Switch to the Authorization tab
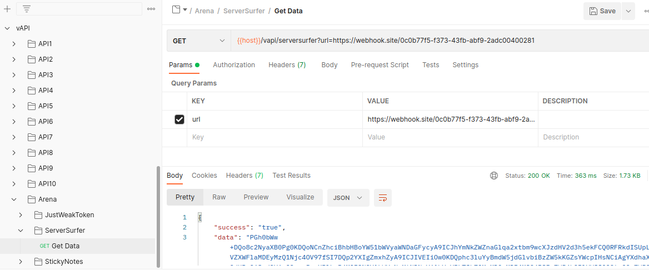Viewport: 649px width, 270px height. point(234,65)
